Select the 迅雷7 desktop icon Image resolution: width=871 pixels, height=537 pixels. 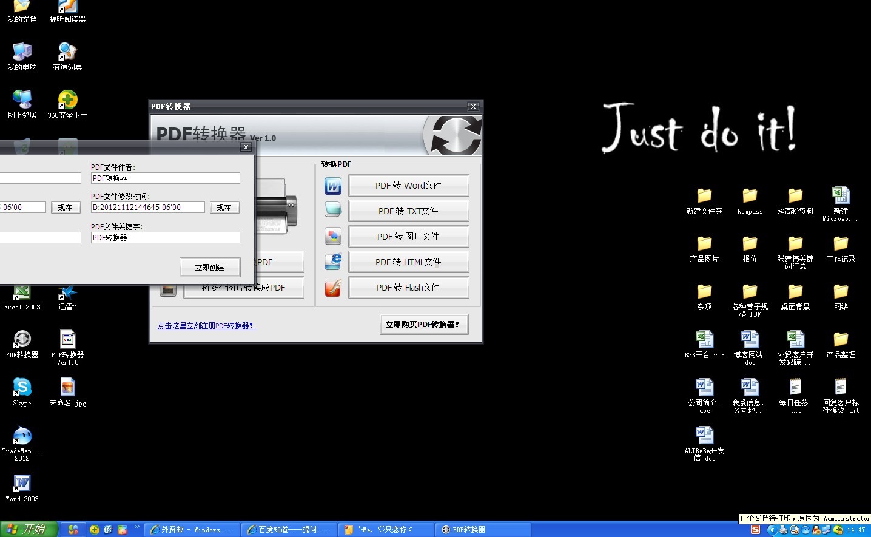[x=67, y=298]
